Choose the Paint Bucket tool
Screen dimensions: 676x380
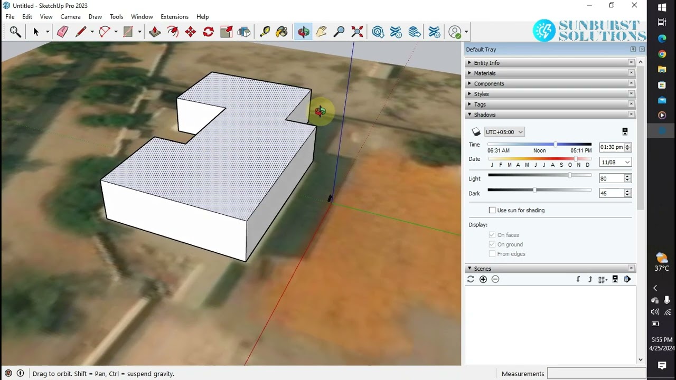tap(282, 32)
